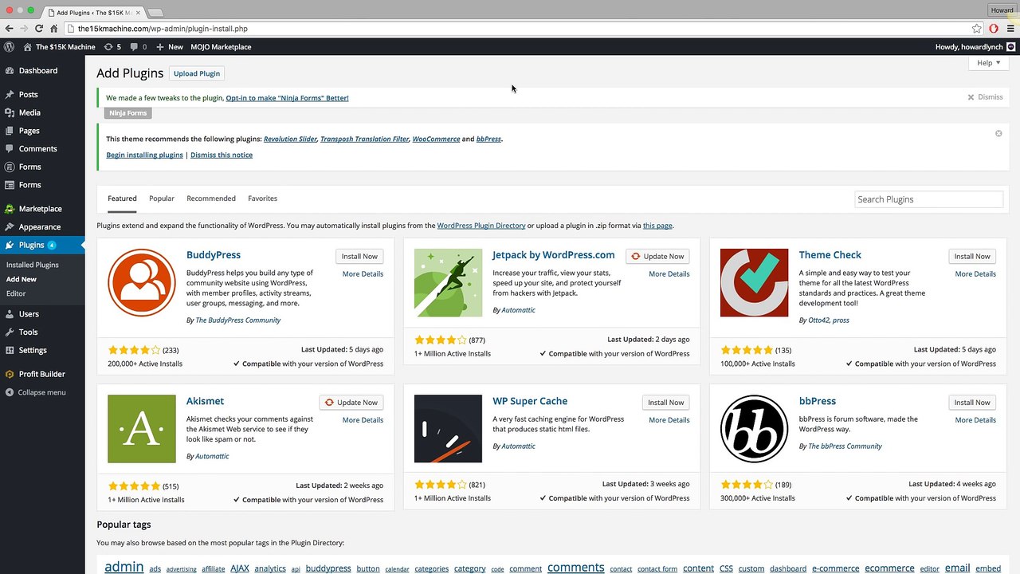
Task: Open the Favorites tab
Action: coord(262,199)
